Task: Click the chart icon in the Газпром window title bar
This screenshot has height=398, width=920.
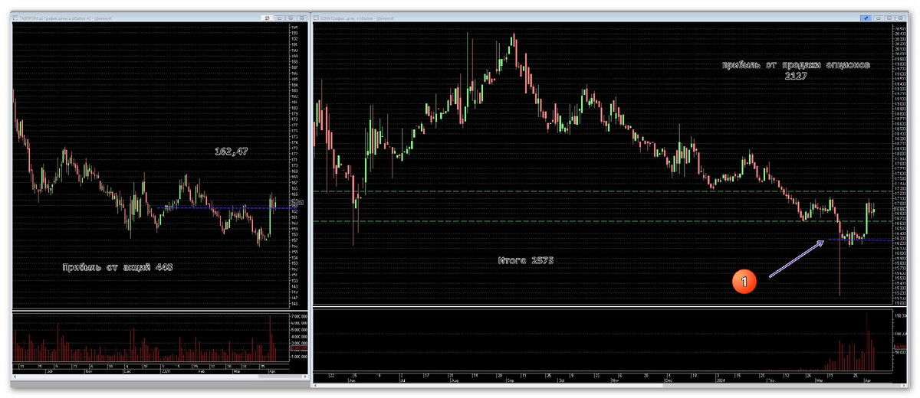Action: coord(15,18)
